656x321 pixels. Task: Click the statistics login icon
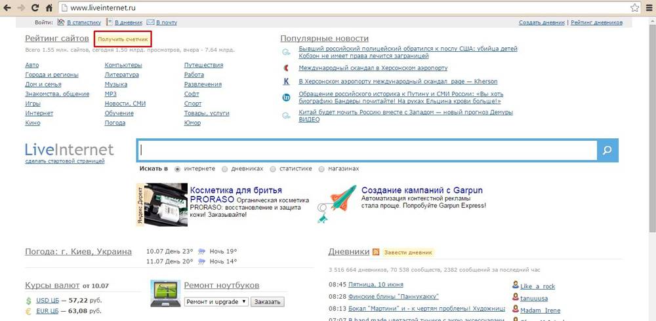(60, 22)
